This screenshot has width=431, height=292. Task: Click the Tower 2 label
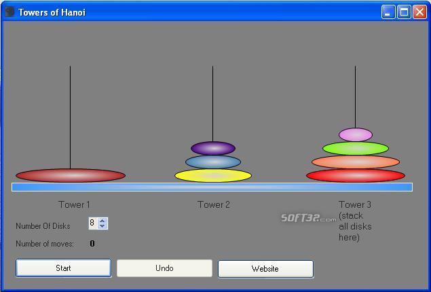[x=214, y=204]
